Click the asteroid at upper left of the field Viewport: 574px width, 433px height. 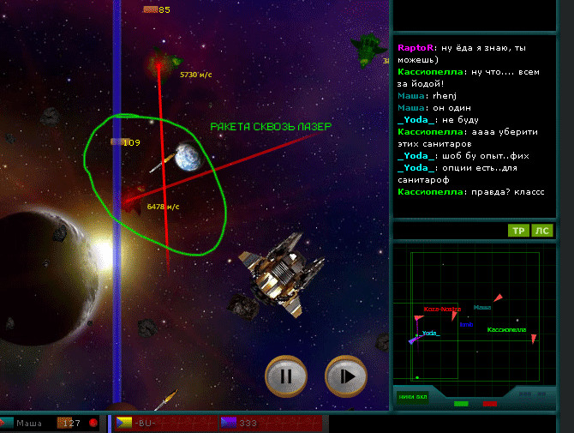[51, 117]
